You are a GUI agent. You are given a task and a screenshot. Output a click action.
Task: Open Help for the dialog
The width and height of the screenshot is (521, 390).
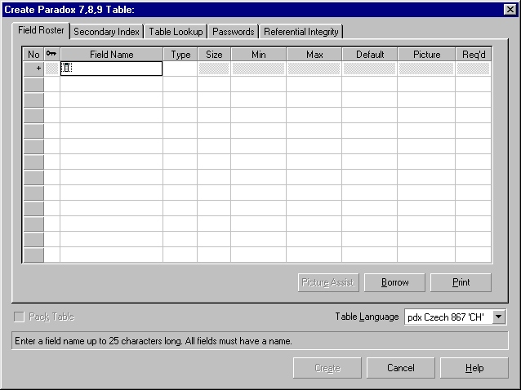474,368
